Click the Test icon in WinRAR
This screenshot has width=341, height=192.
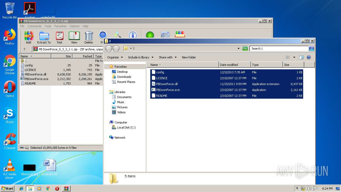click(x=59, y=38)
